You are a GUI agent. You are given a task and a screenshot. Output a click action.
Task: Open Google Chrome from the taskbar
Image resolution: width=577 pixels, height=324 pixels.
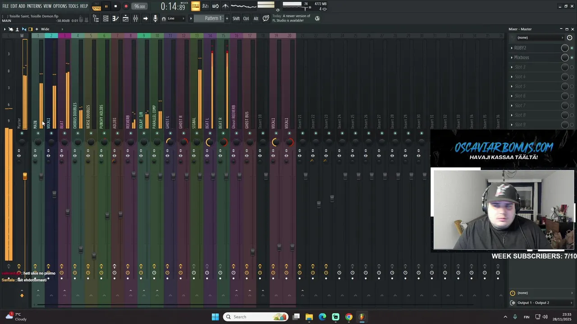(x=348, y=317)
